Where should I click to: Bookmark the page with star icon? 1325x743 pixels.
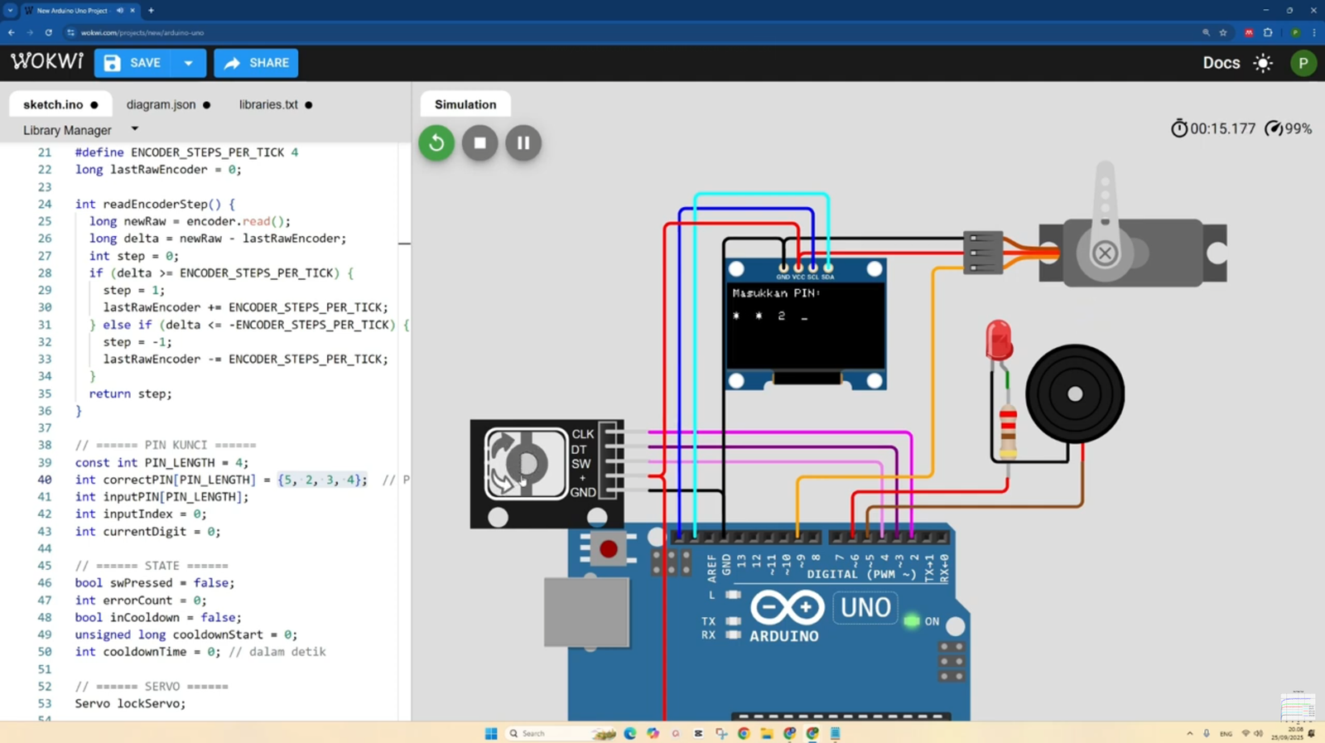[1223, 33]
